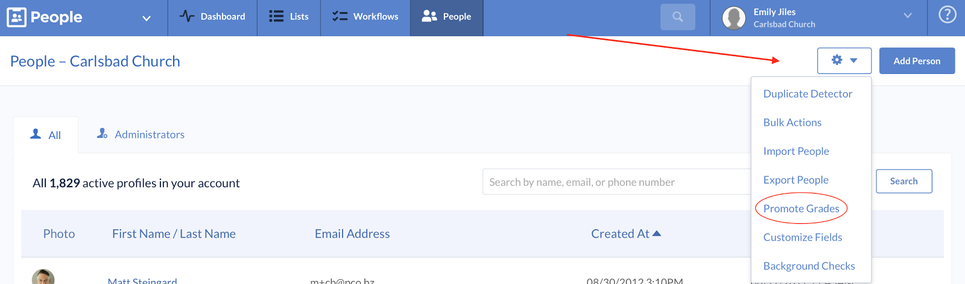Open Dashboard from the navigation bar

[x=212, y=17]
